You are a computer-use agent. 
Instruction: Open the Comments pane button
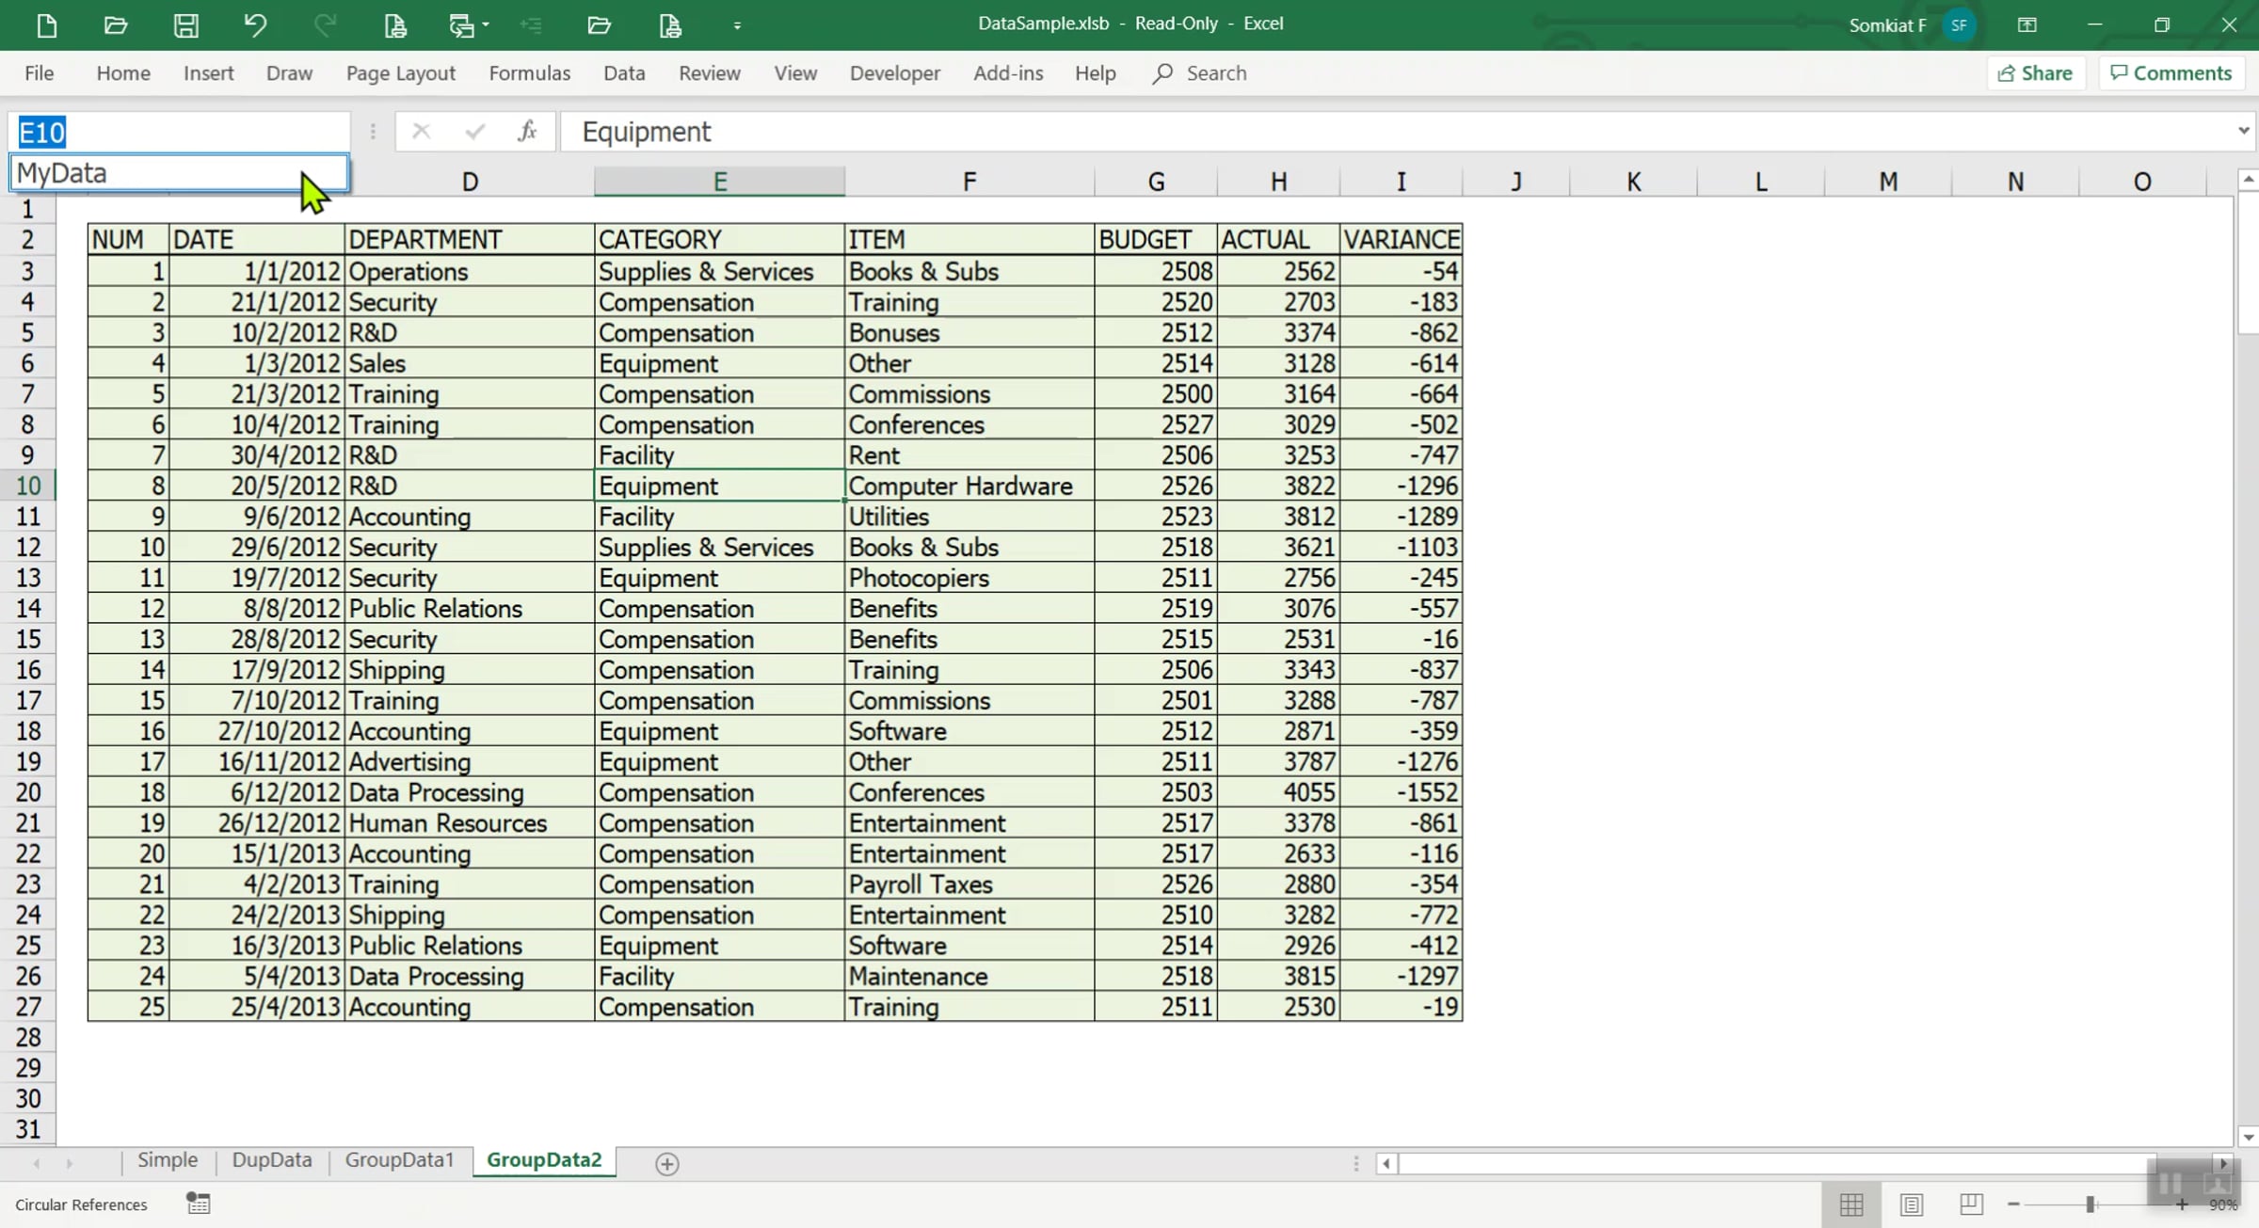tap(2171, 73)
